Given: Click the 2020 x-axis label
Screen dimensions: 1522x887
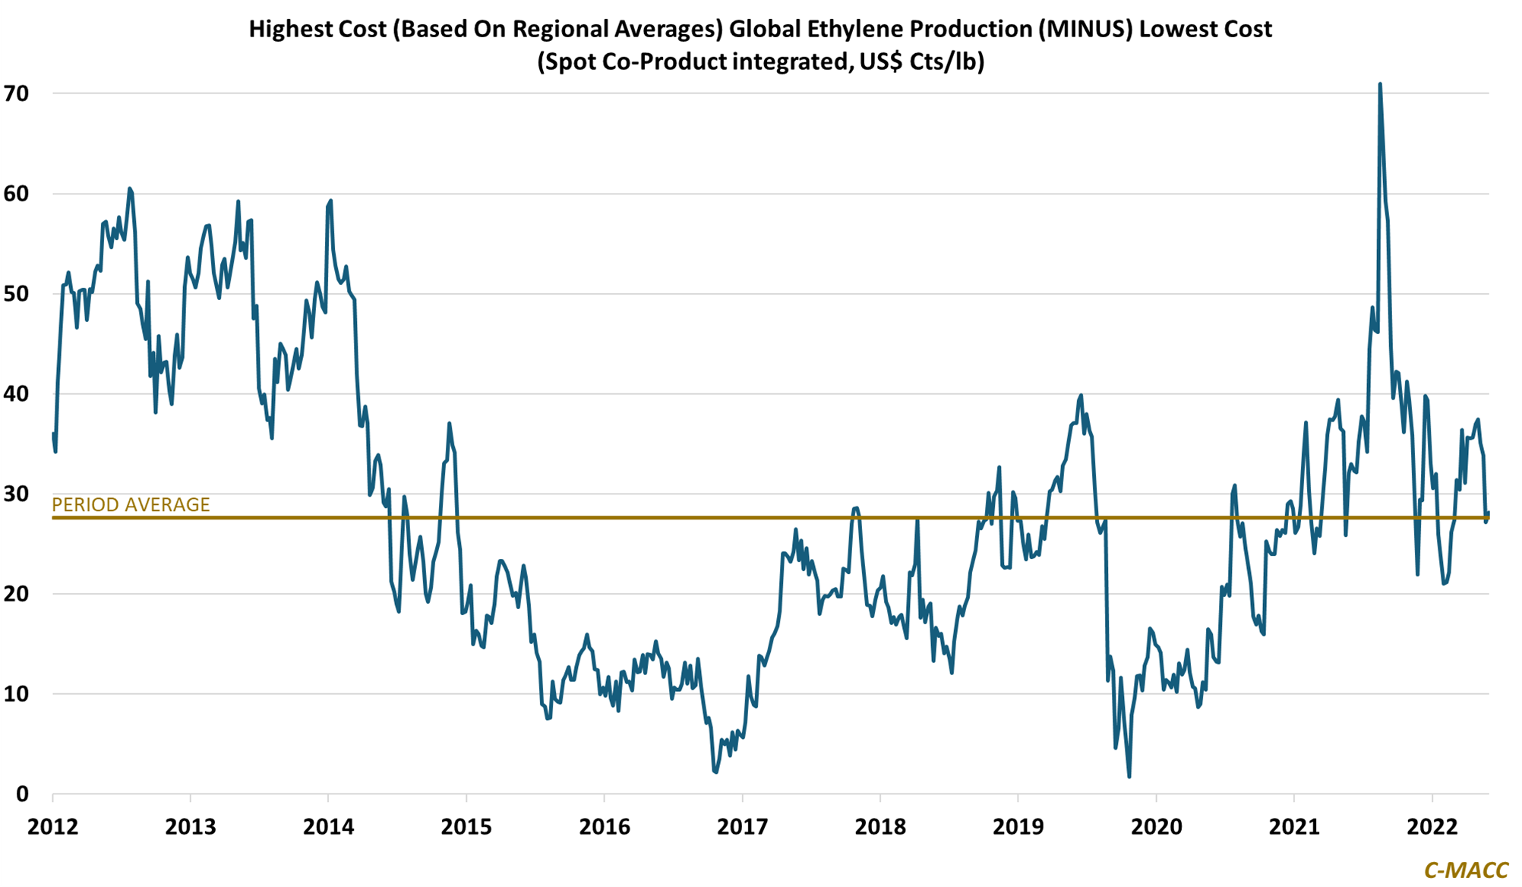Looking at the screenshot, I should [1156, 826].
